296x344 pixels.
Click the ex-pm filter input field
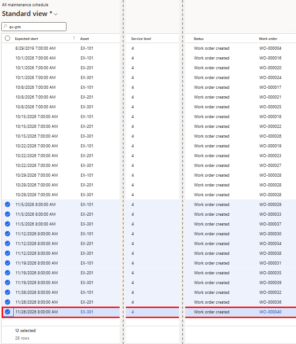[34, 27]
